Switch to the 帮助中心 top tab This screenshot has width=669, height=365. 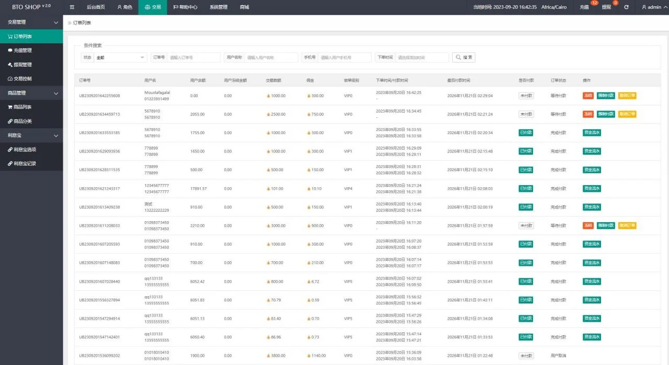(185, 7)
